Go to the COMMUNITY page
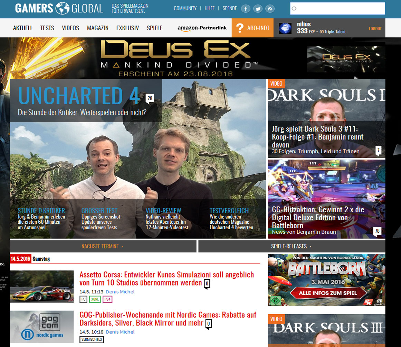401x347 pixels. click(x=185, y=8)
